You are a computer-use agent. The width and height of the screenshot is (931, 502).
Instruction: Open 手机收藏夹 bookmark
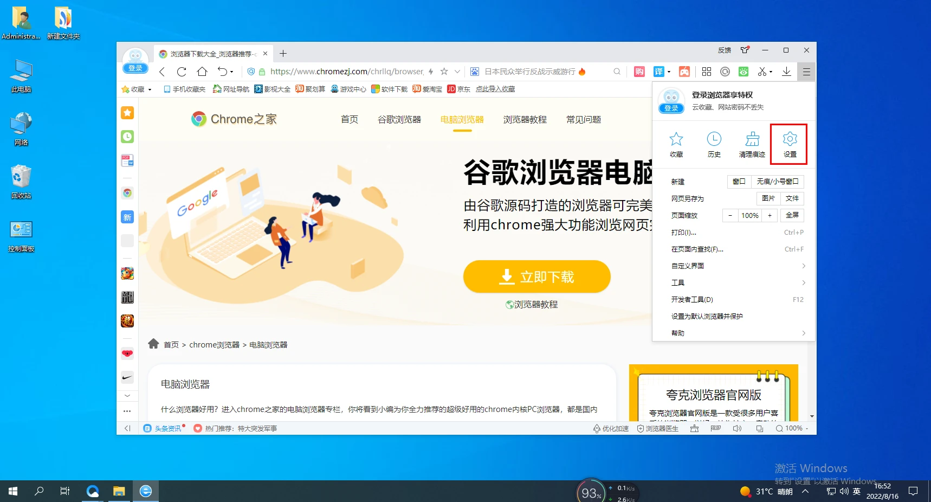[184, 89]
